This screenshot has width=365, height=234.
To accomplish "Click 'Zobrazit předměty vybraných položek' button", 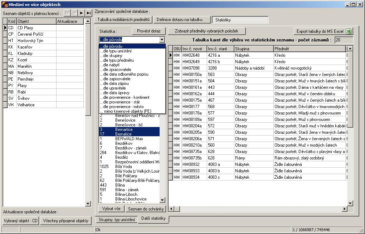I will click(x=206, y=31).
